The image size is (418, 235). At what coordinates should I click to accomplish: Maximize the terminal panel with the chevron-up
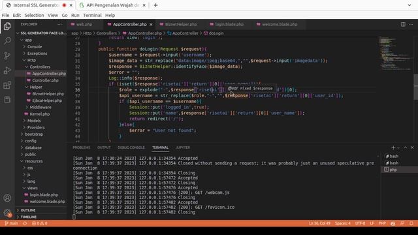(405, 148)
